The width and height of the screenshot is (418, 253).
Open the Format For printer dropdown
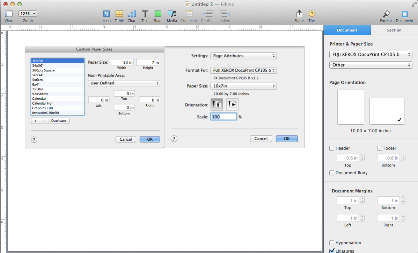coord(244,70)
